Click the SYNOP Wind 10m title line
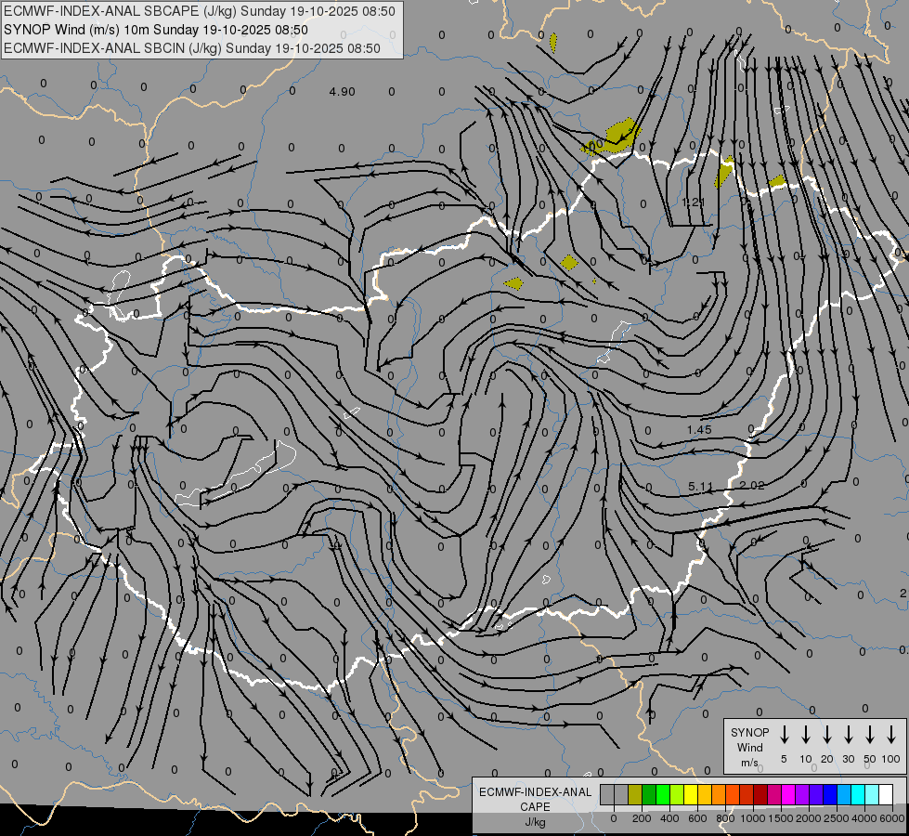Image resolution: width=909 pixels, height=836 pixels. [x=156, y=30]
